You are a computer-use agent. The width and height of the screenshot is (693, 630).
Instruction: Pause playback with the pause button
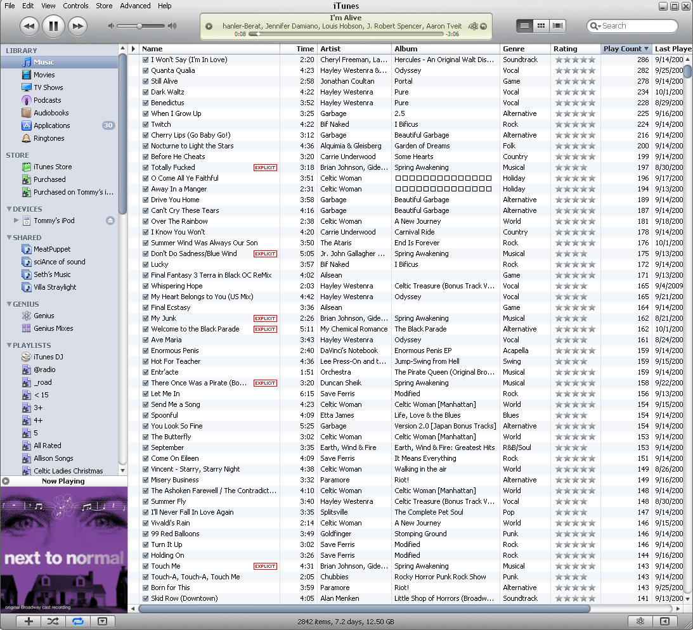pyautogui.click(x=53, y=26)
